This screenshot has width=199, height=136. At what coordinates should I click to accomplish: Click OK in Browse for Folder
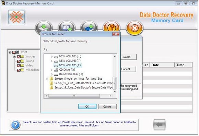pyautogui.click(x=87, y=106)
